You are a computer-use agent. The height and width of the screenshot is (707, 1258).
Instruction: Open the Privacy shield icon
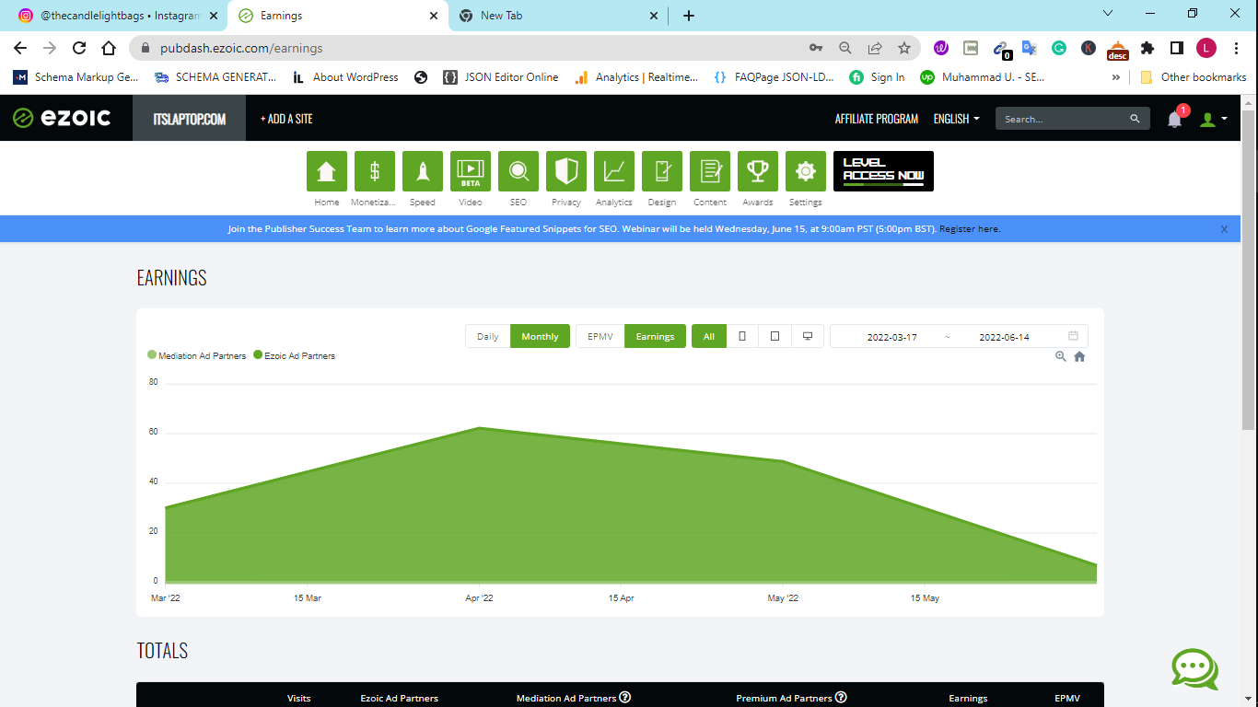click(565, 171)
